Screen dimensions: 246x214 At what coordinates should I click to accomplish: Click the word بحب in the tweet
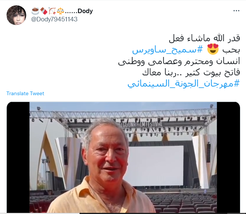click(231, 50)
